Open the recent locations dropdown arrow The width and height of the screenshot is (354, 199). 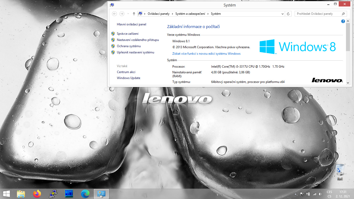pyautogui.click(x=128, y=14)
